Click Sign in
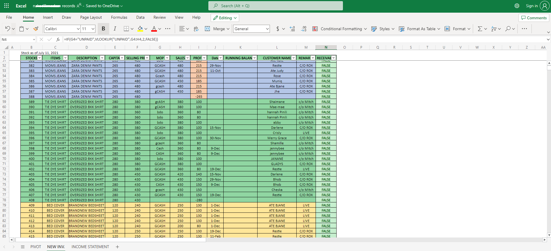 click(x=532, y=6)
